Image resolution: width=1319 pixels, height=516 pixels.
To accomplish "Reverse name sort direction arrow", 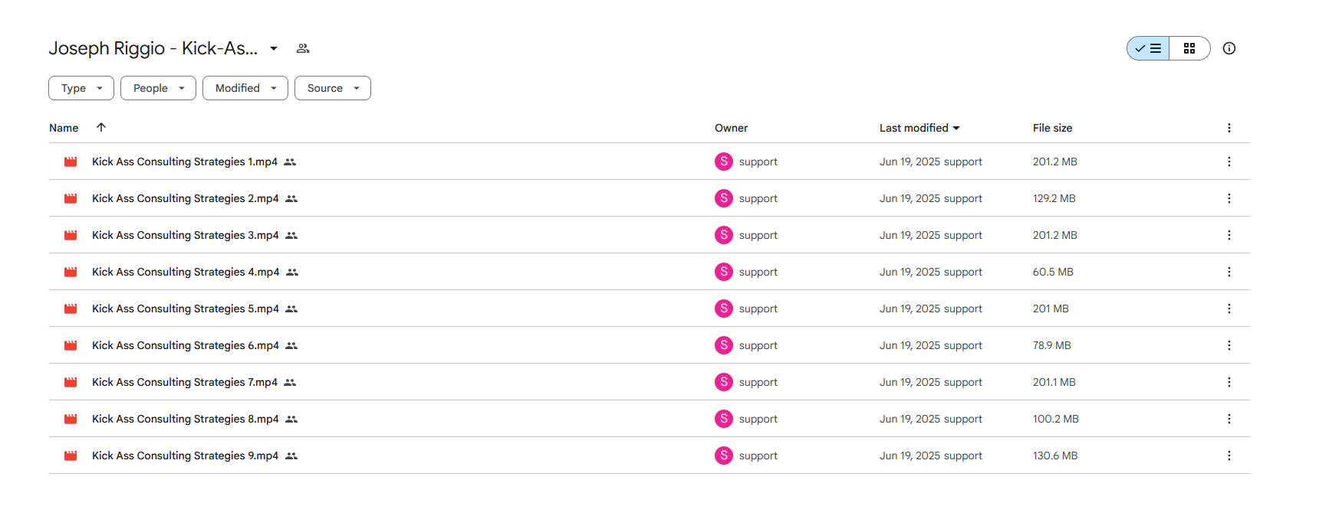I will [101, 127].
